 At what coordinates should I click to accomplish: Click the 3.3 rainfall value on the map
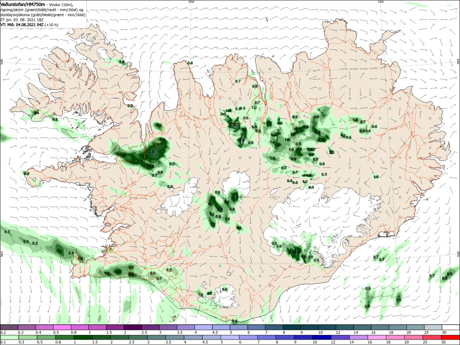coord(232,125)
